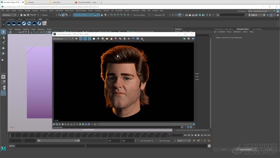The image size is (280, 158).
Task: Click the time slider current frame marker
Action: 10,135
